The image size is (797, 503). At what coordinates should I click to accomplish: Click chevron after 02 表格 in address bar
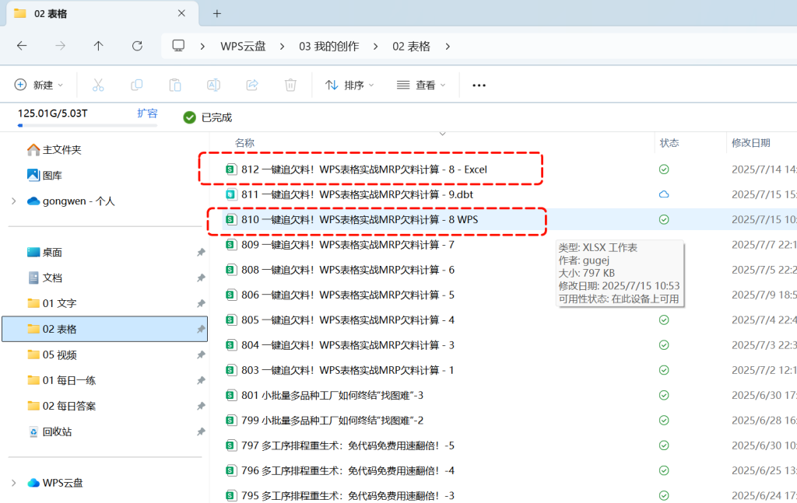448,47
